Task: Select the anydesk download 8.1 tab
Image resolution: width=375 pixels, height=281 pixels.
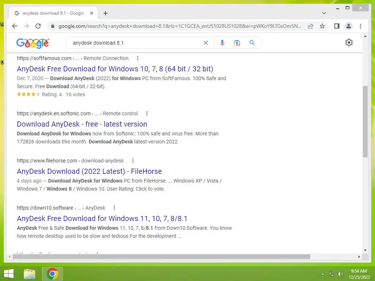Action: coord(53,13)
